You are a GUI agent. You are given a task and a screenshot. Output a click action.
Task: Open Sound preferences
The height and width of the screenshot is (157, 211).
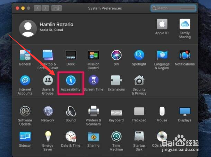click(71, 111)
